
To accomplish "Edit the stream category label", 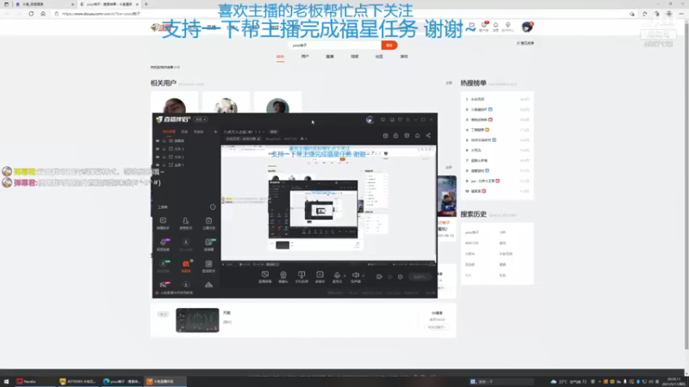I will tap(243, 138).
